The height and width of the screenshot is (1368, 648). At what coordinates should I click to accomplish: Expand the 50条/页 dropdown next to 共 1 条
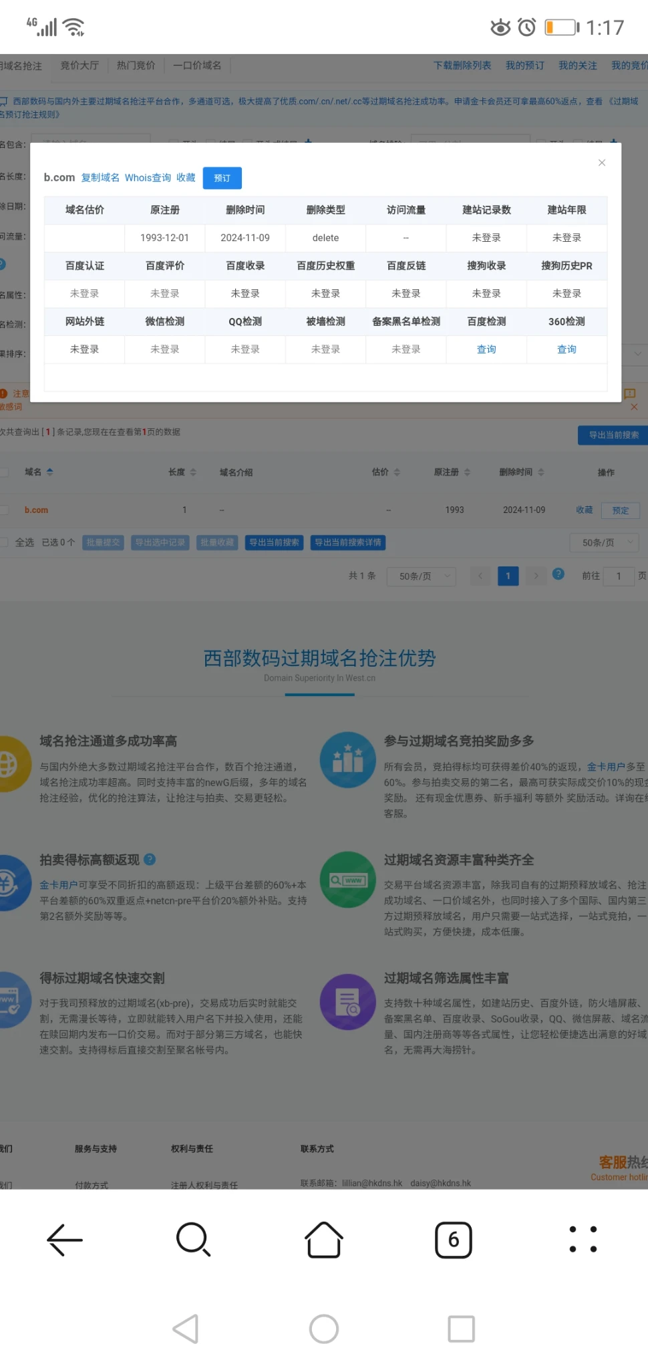click(x=422, y=576)
